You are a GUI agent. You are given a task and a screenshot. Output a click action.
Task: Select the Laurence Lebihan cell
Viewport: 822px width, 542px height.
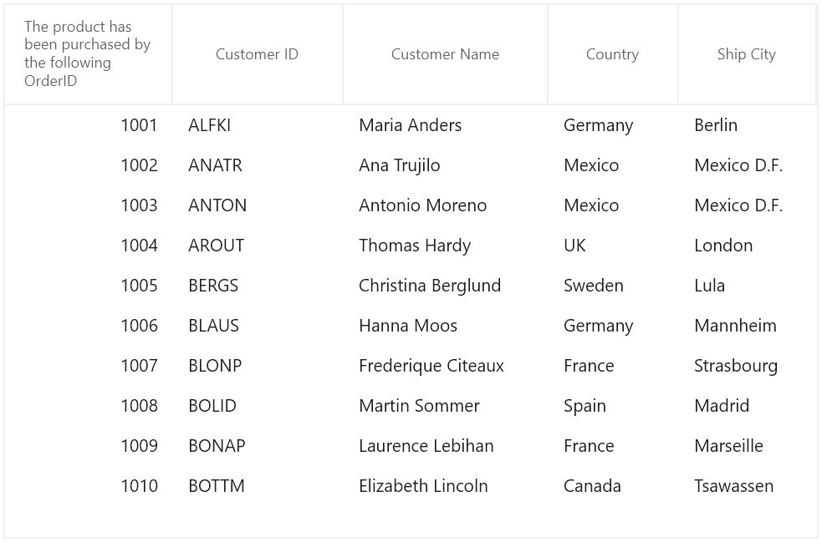click(445, 446)
